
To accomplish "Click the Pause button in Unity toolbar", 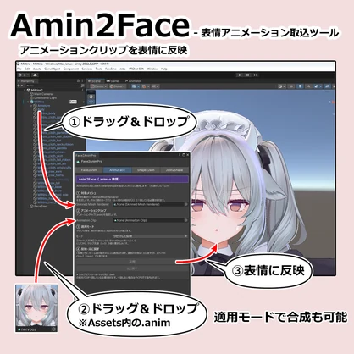I will pos(247,75).
